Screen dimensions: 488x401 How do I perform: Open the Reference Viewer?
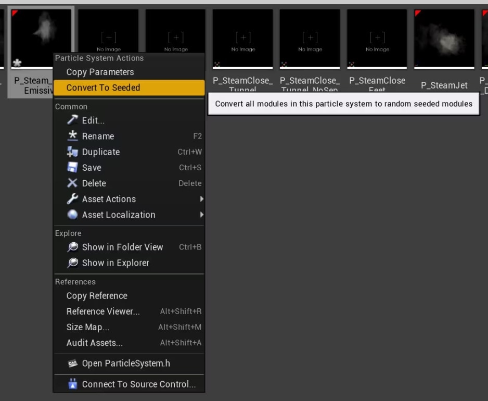[x=103, y=311]
